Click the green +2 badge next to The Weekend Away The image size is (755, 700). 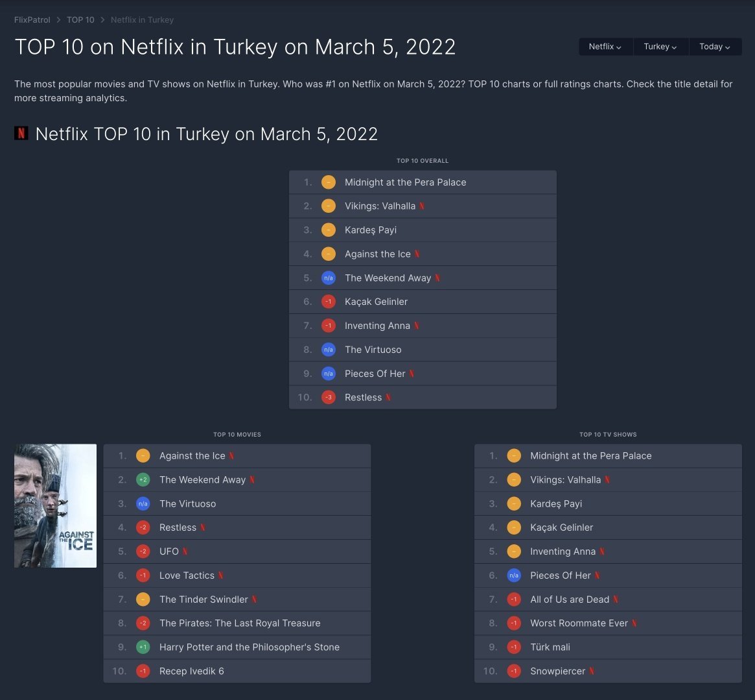(143, 479)
